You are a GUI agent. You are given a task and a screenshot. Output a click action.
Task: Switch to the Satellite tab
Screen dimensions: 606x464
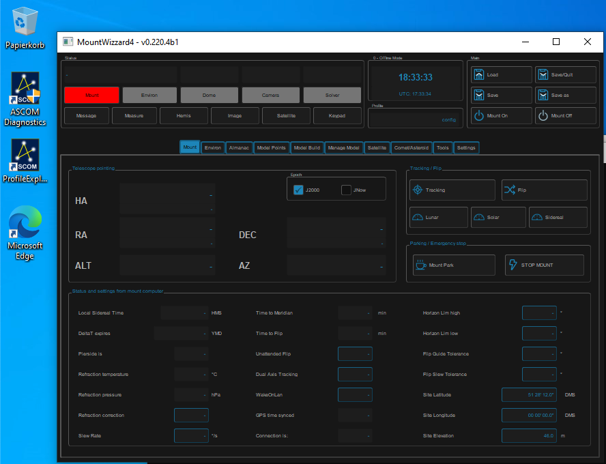377,147
